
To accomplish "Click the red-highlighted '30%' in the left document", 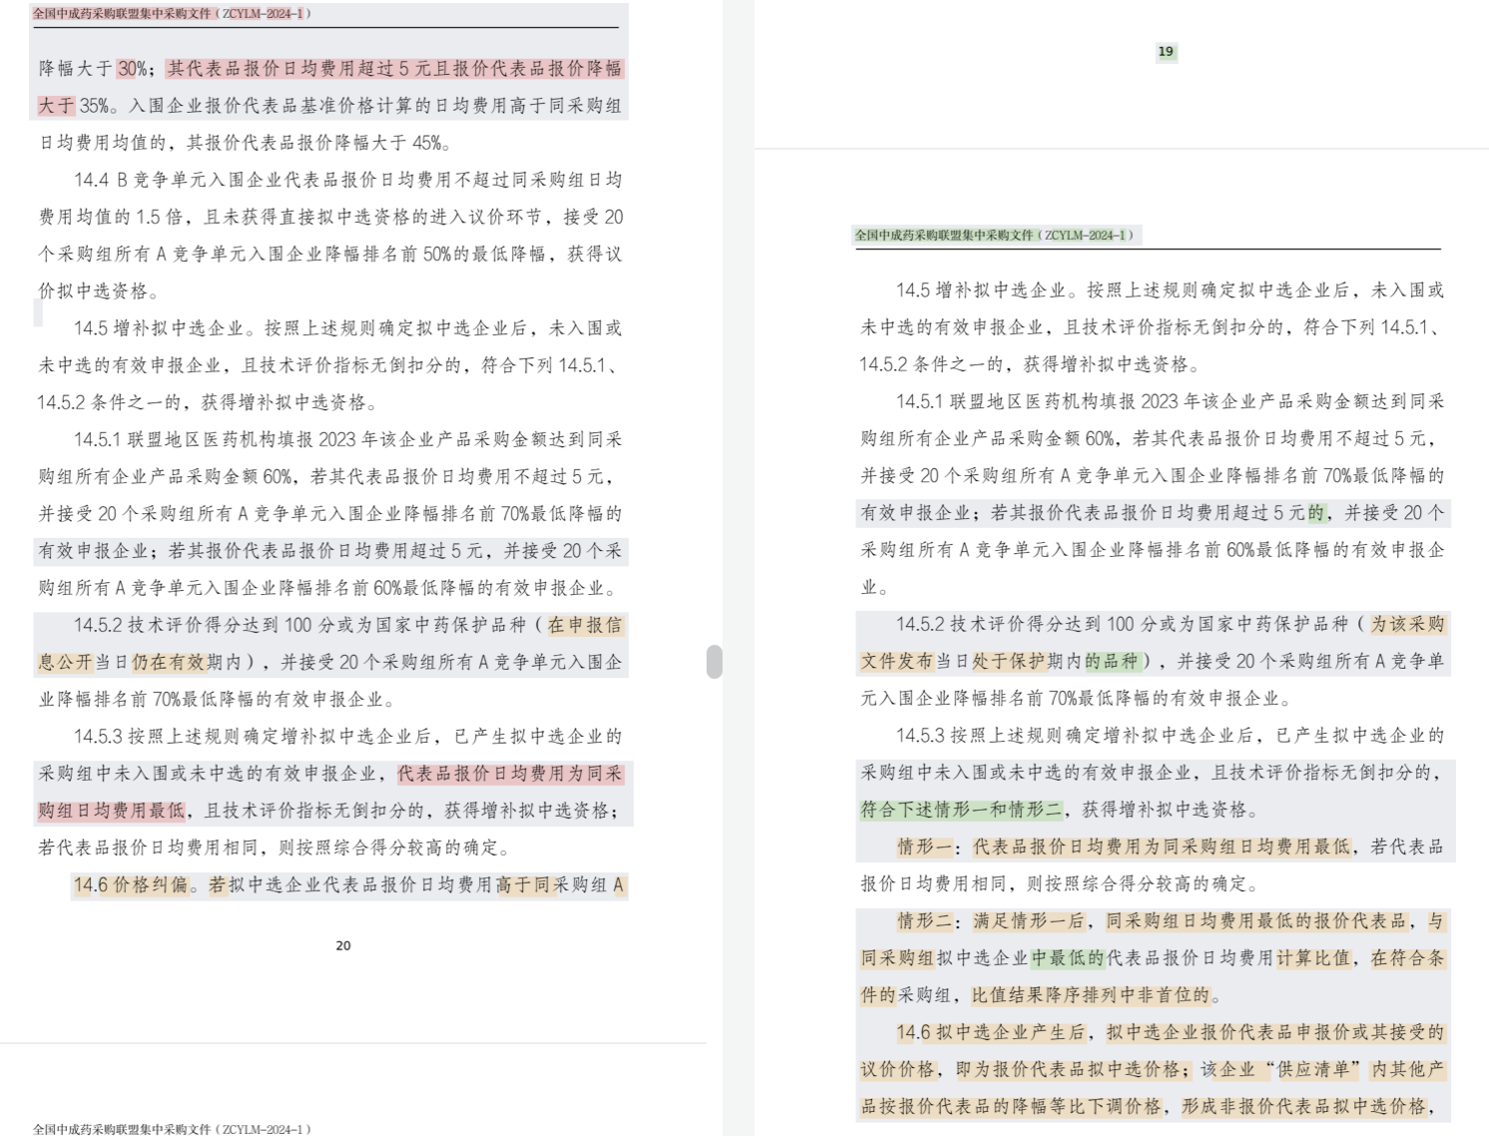I will pyautogui.click(x=132, y=69).
